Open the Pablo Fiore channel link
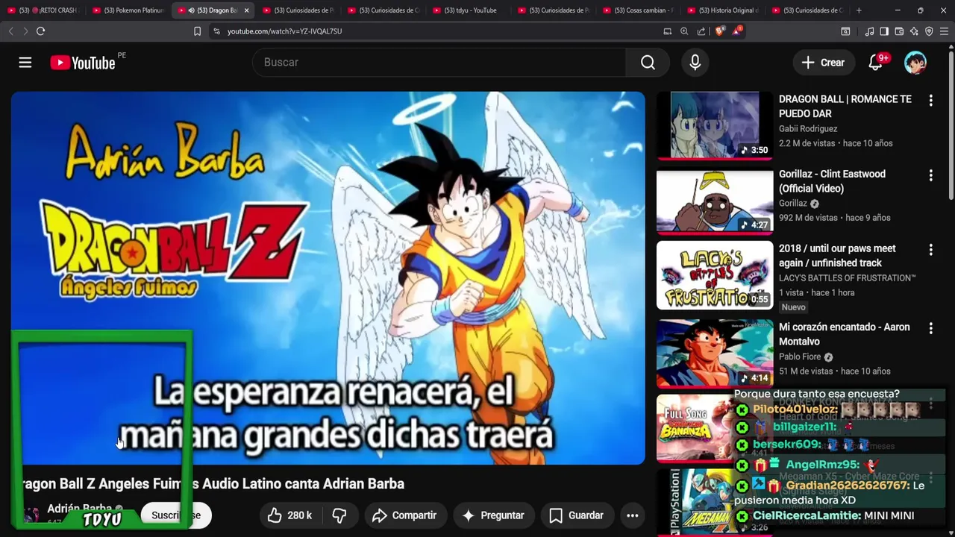Screen dimensions: 955x537 (800, 357)
